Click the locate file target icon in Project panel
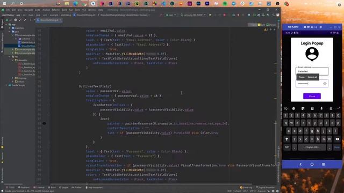The image size is (344, 193). [16, 20]
